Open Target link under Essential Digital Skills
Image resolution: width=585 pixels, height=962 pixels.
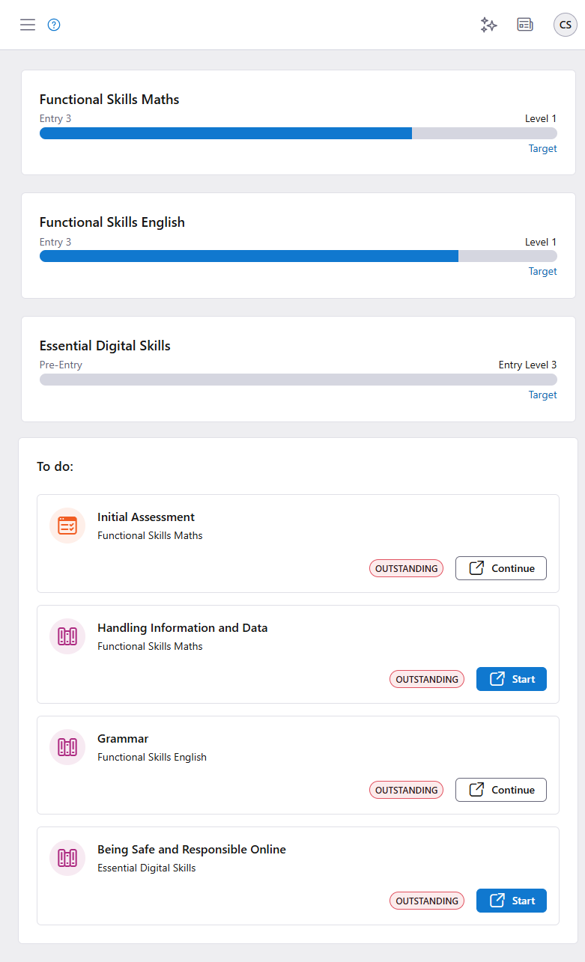(x=542, y=395)
